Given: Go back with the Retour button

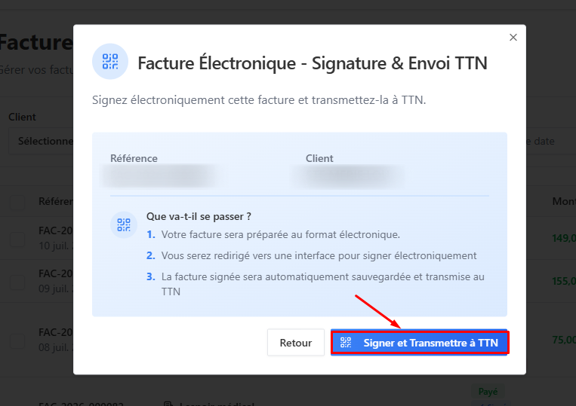Looking at the screenshot, I should pos(296,343).
